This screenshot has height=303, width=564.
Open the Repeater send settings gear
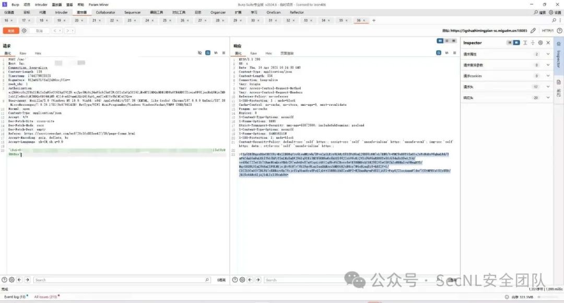pyautogui.click(x=24, y=31)
